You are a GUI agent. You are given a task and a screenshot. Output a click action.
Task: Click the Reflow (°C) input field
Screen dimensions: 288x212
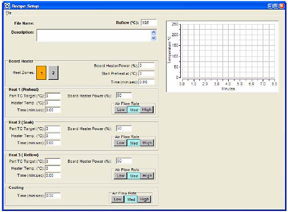(x=149, y=22)
